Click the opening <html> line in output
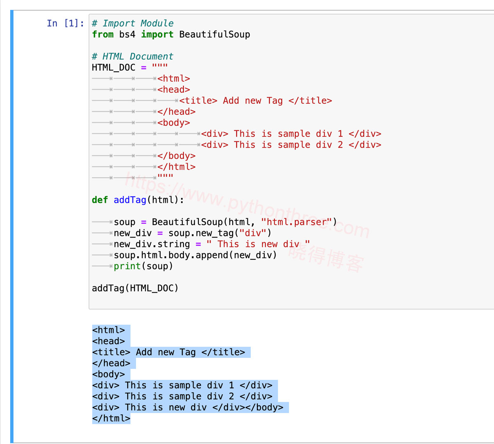The height and width of the screenshot is (444, 494). [109, 330]
